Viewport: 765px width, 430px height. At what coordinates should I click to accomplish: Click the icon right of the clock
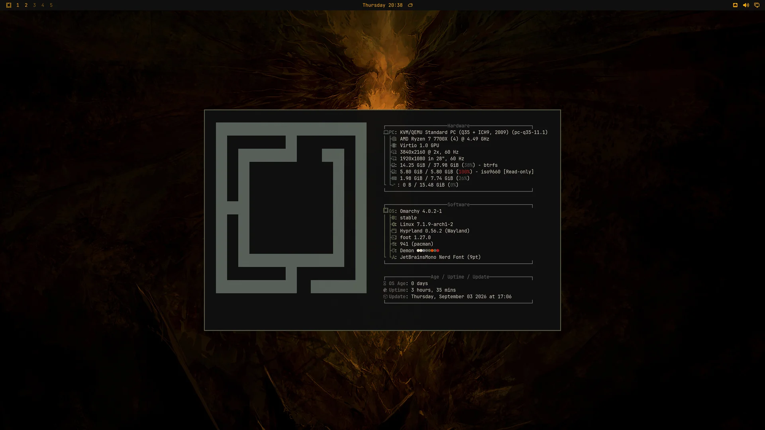[410, 5]
